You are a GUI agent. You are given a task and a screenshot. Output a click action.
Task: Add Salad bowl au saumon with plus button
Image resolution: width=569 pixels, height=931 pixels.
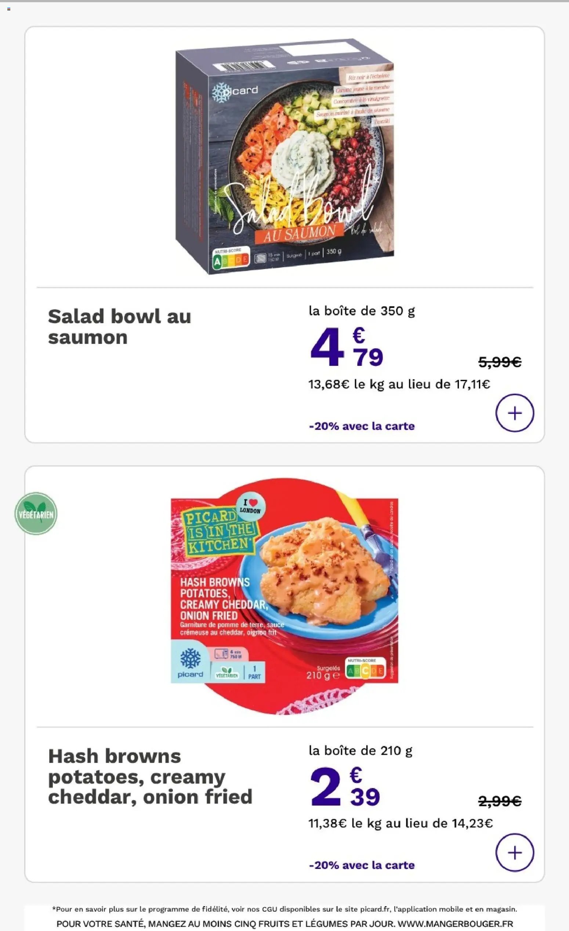coord(514,413)
